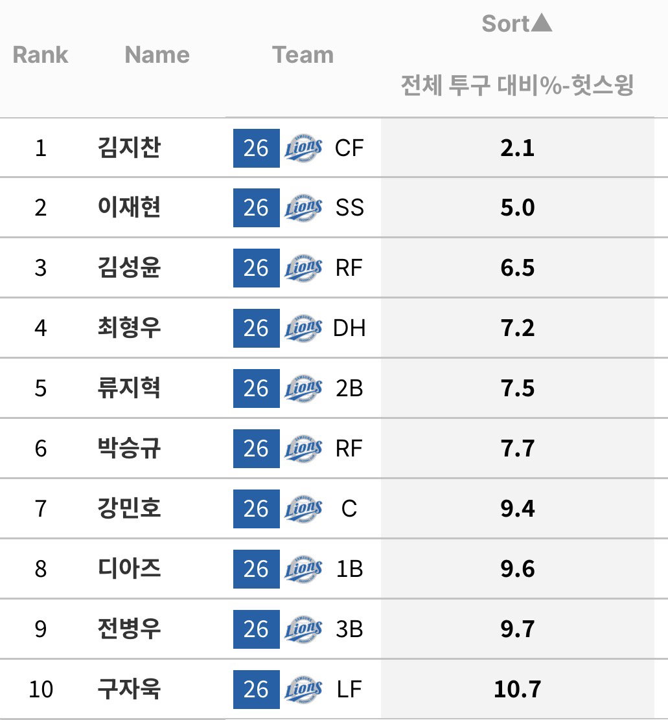The width and height of the screenshot is (668, 720).
Task: Click the Lions logo in 최형우 row
Action: pyautogui.click(x=303, y=328)
